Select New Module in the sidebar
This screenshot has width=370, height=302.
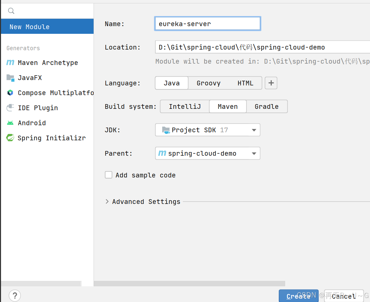point(47,26)
